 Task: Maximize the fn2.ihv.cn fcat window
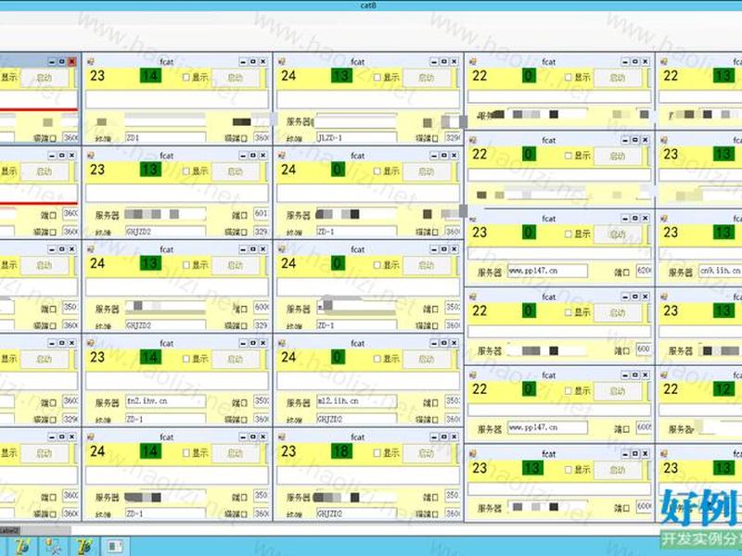252,343
